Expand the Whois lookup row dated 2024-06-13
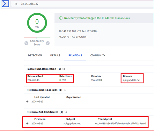154x131 pixels. click(27, 101)
